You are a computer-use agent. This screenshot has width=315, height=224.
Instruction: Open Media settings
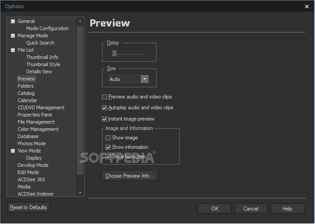click(x=24, y=187)
